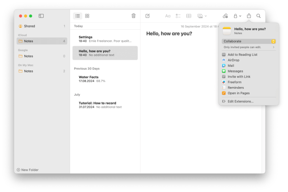Toggle the sidebar visibility icon
The image size is (288, 192).
[x=41, y=16]
